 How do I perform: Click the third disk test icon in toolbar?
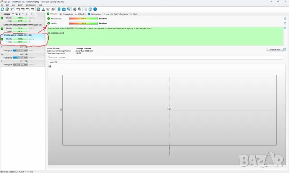tap(28, 9)
